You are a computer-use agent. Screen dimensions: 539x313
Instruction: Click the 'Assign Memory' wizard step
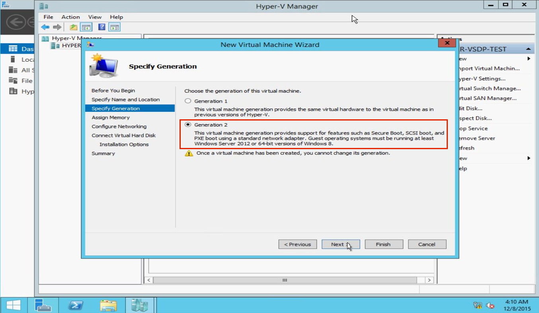pyautogui.click(x=111, y=118)
